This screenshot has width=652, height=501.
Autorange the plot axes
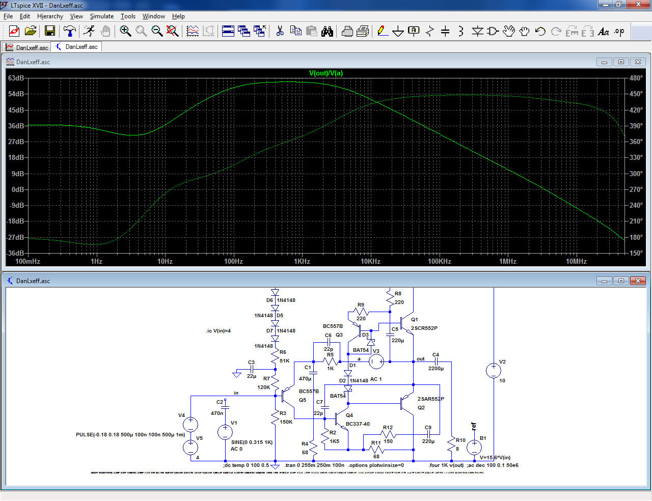pyautogui.click(x=193, y=32)
